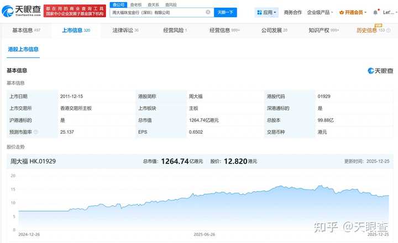The width and height of the screenshot is (398, 243).
Task: Click the EPS value 0.6502
Action: point(196,132)
